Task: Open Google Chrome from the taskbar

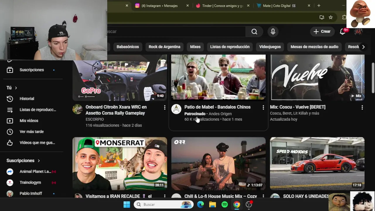Action: 237,205
